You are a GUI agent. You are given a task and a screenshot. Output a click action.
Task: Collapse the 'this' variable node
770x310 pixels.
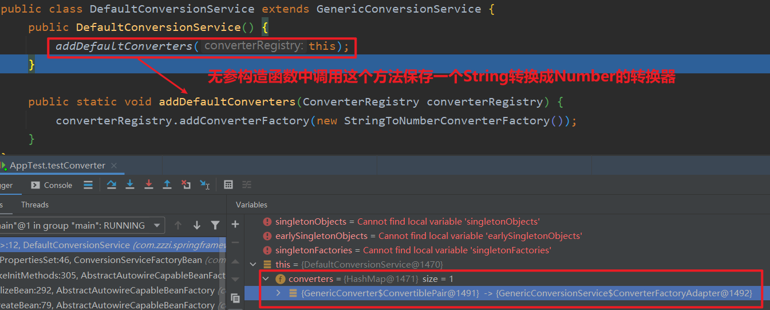[254, 265]
